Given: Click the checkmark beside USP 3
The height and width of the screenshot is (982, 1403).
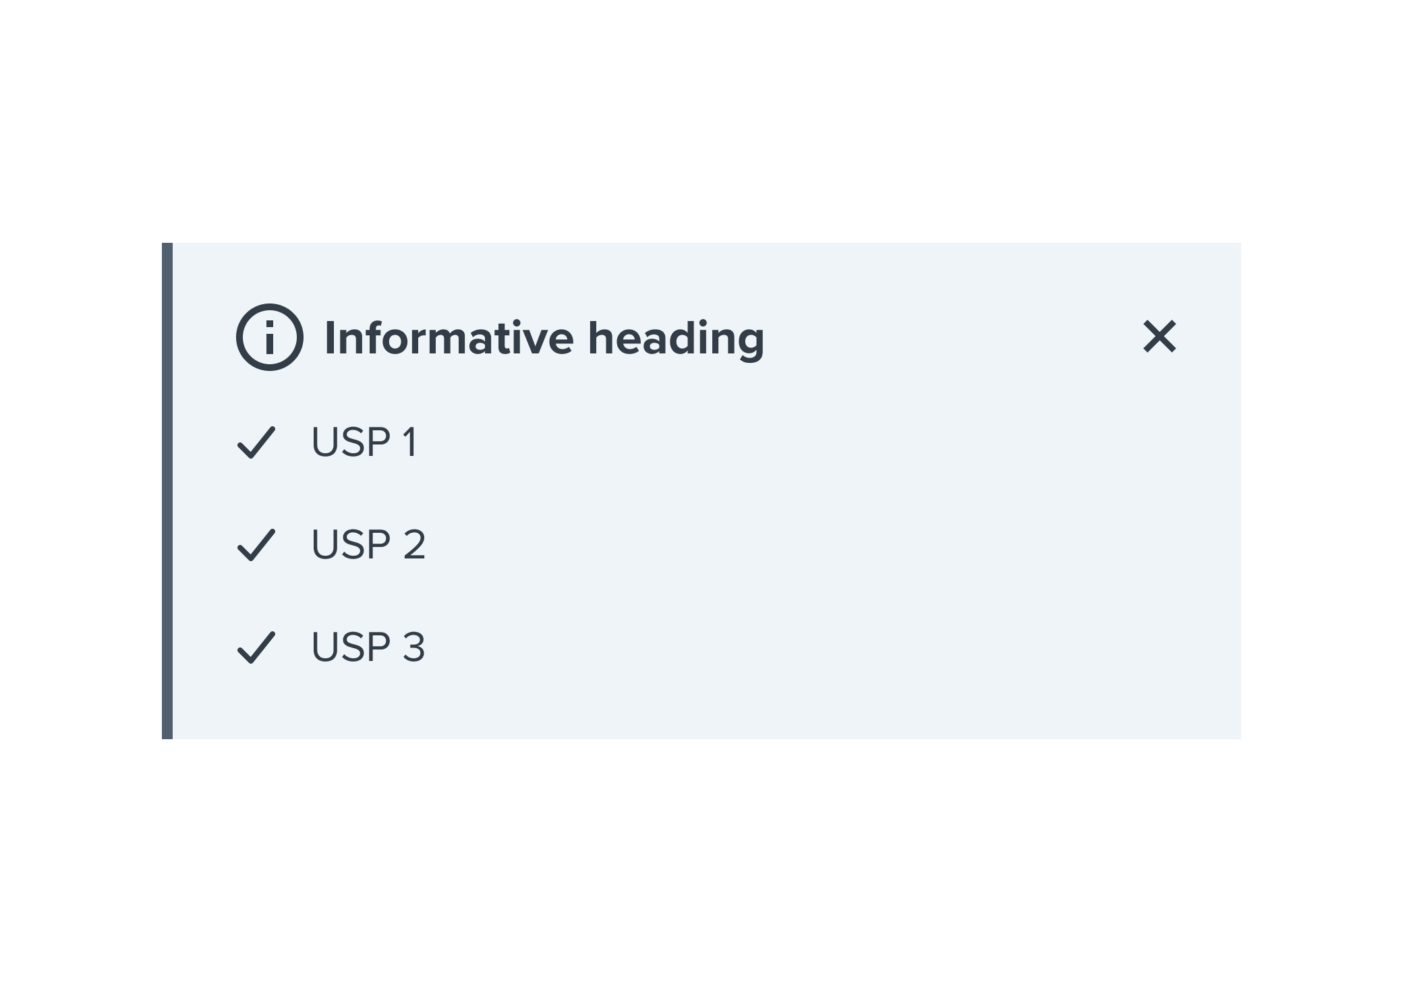Looking at the screenshot, I should (256, 647).
